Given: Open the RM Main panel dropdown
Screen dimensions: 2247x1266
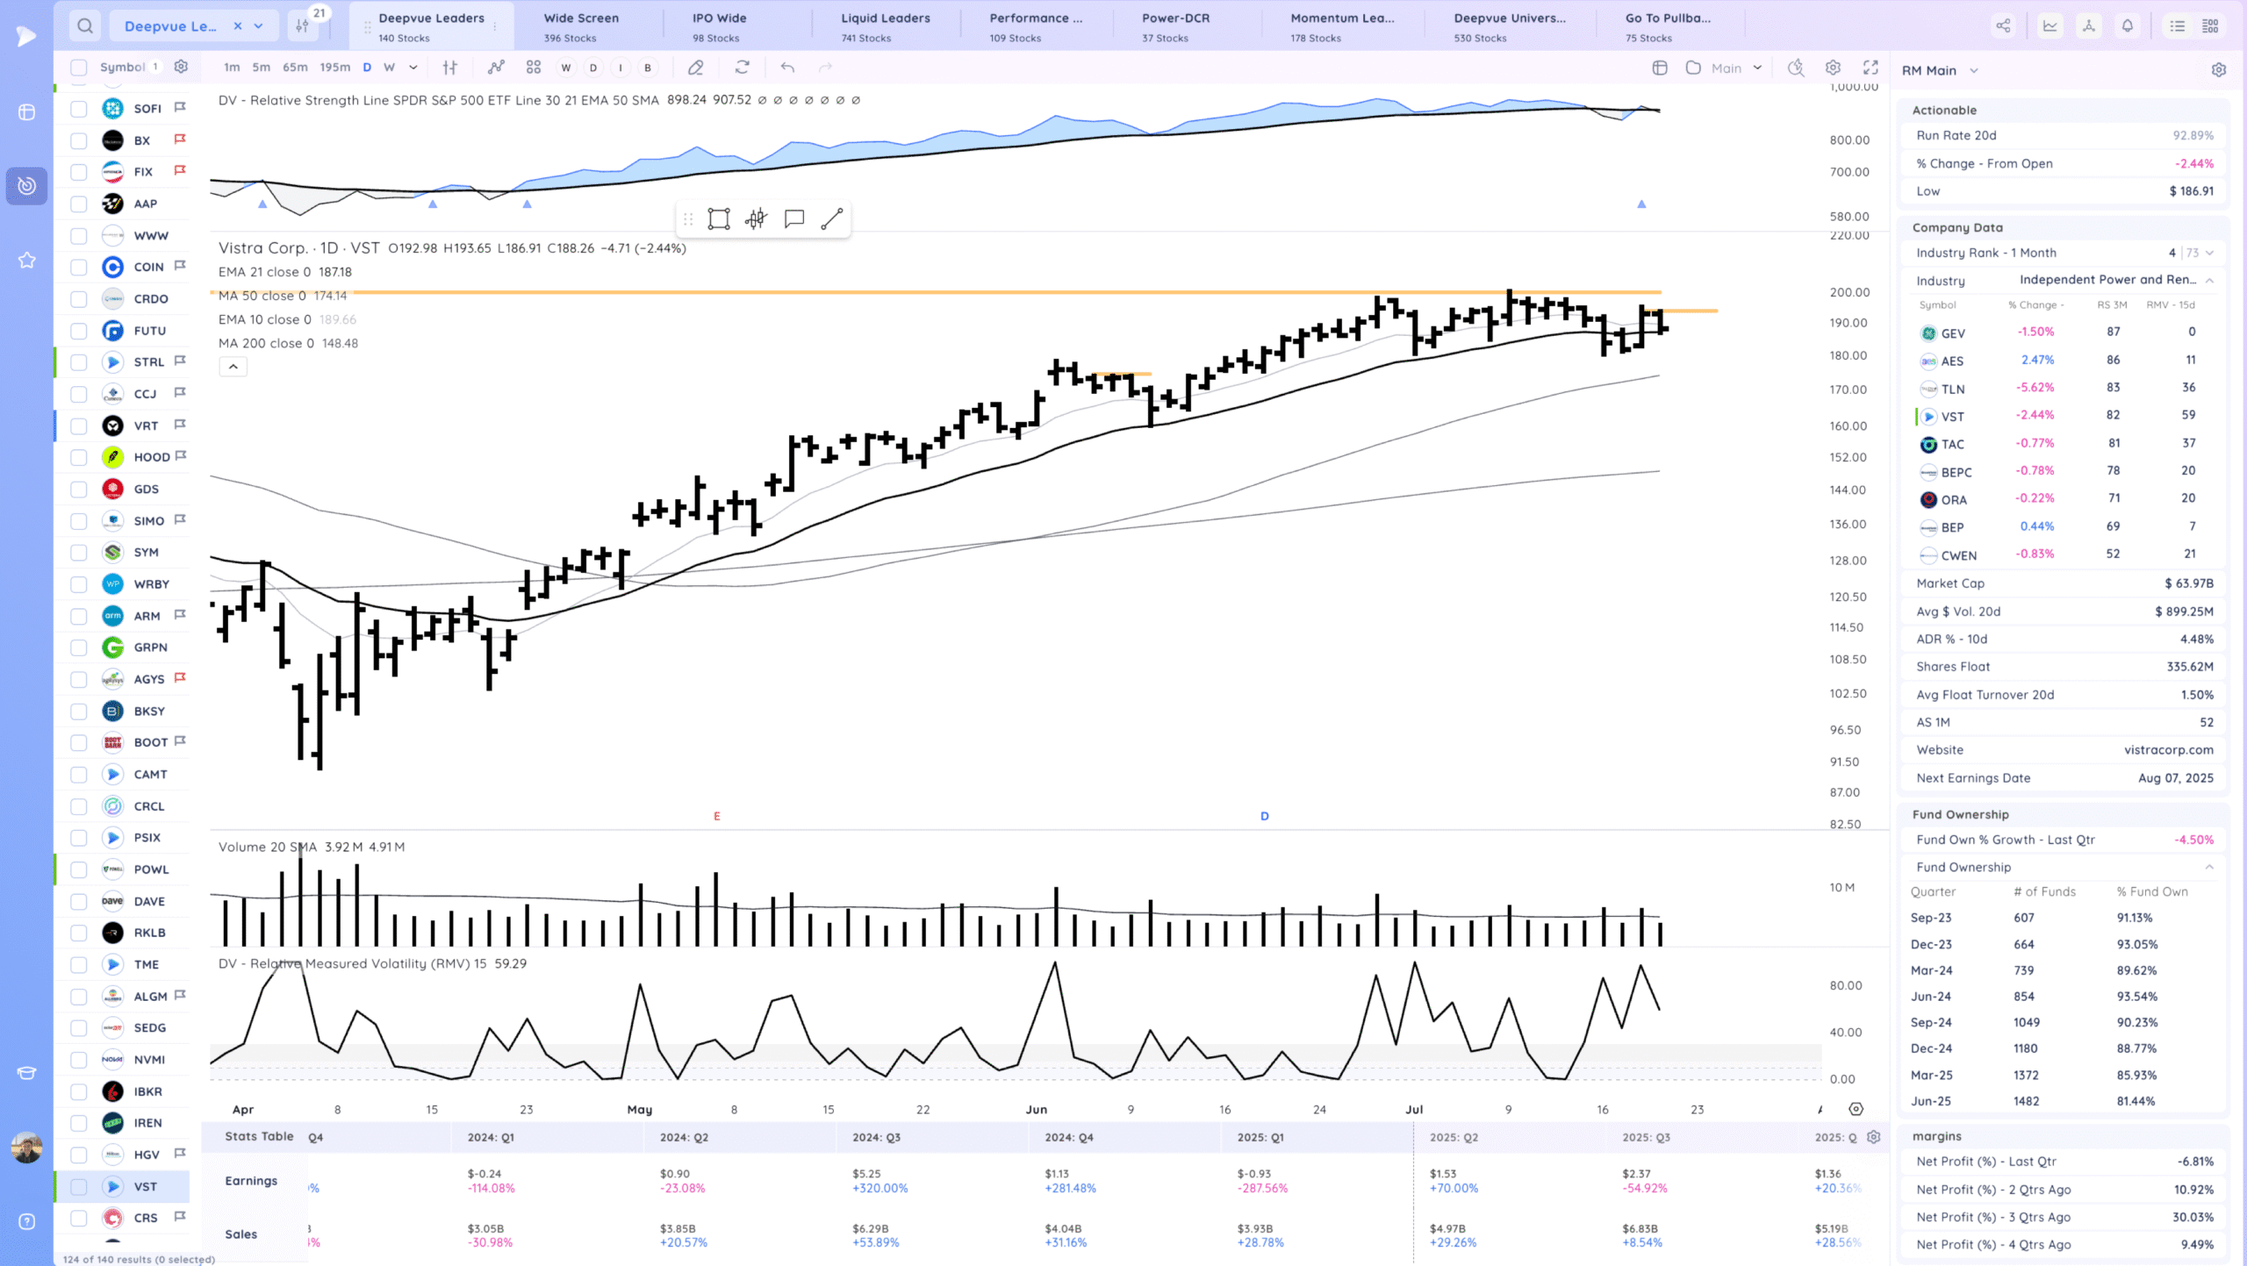Looking at the screenshot, I should [x=1974, y=70].
